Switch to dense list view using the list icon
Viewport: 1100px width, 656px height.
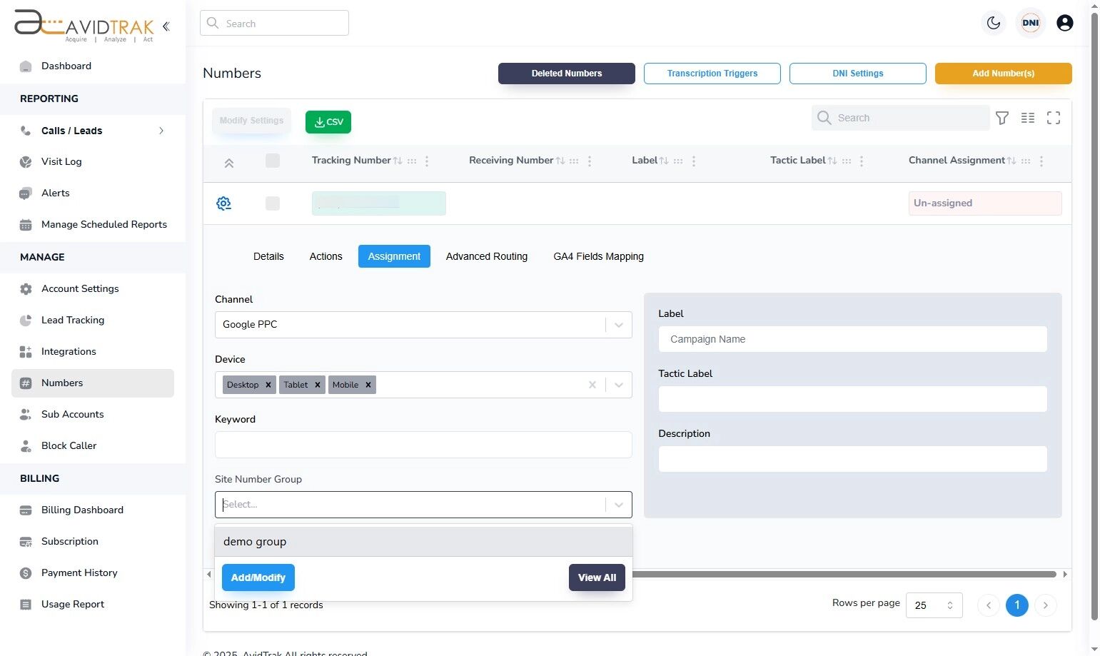(1028, 118)
